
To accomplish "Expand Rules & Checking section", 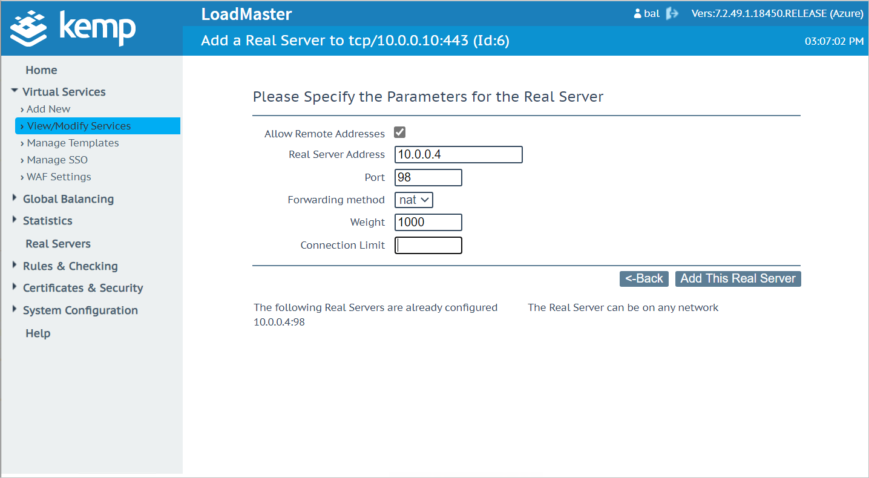I will [70, 266].
